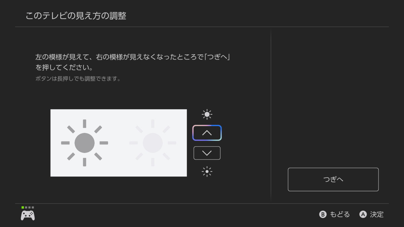The image size is (404, 227).
Task: Click the center circle of the faint sun
Action: pyautogui.click(x=153, y=143)
